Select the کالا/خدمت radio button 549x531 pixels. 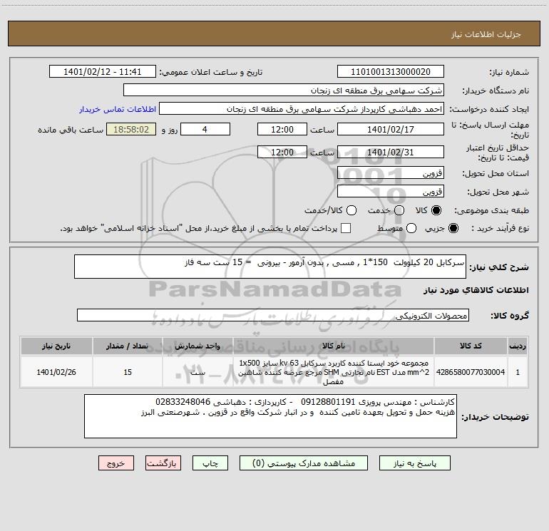(x=352, y=210)
